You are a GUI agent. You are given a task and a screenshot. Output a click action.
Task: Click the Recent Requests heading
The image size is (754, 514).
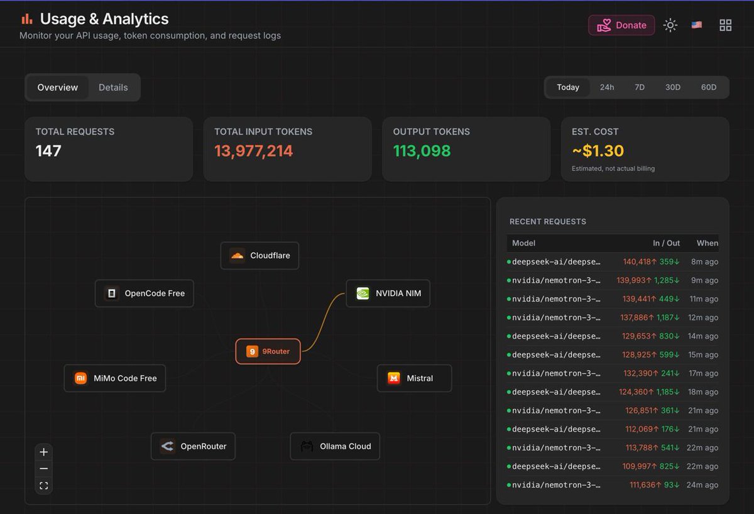548,222
